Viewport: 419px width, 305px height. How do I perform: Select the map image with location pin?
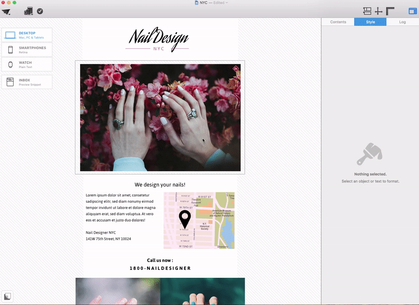[199, 221]
